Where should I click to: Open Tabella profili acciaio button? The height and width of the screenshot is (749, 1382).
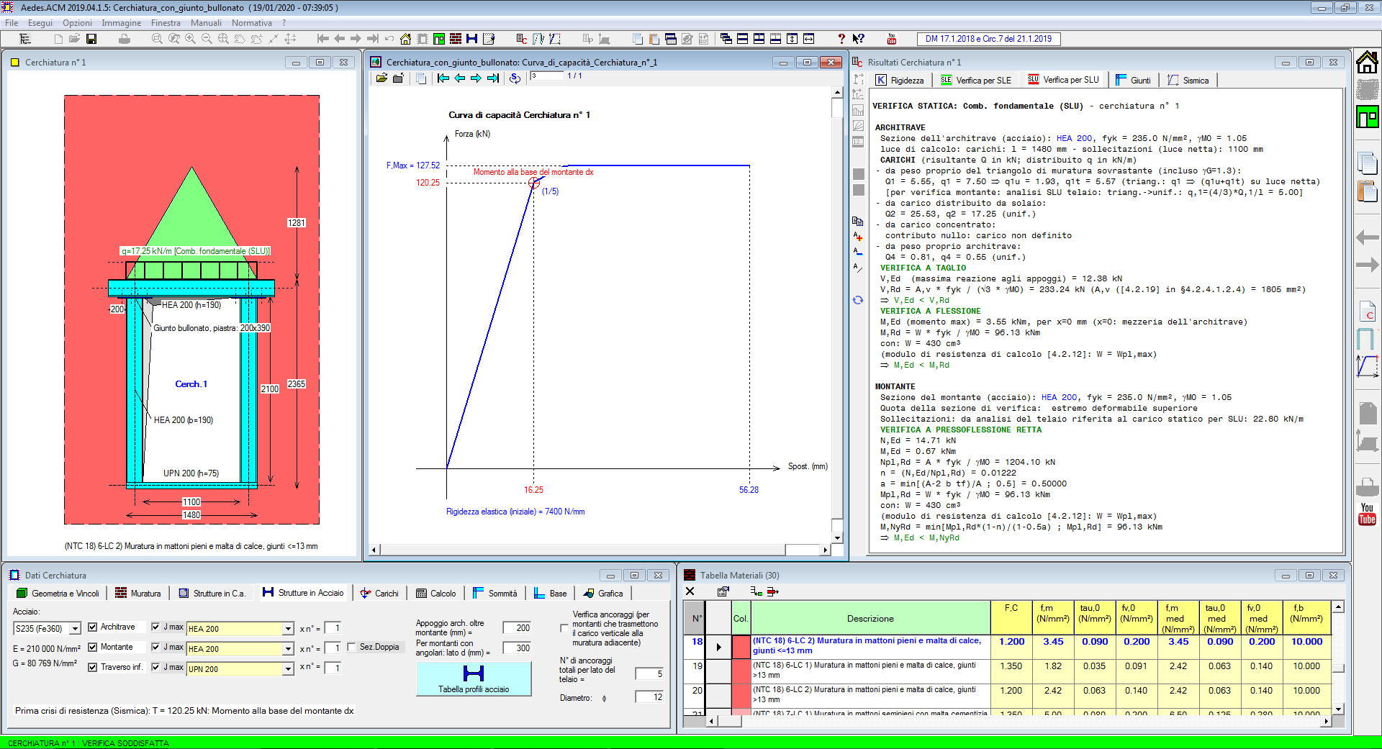474,678
